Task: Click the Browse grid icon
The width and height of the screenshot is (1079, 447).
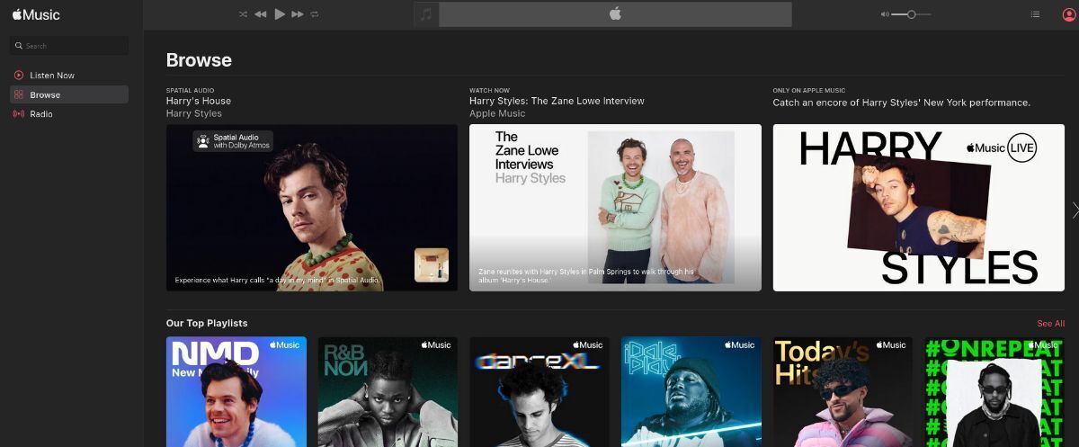Action: (19, 94)
